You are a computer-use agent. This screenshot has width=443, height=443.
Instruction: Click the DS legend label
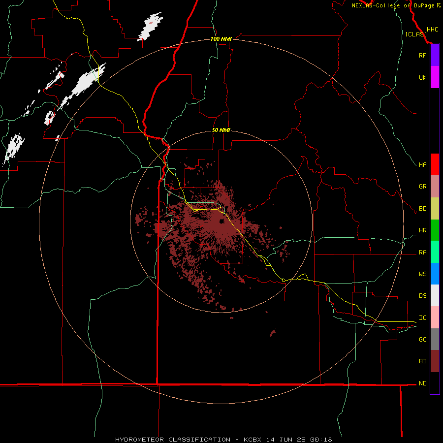pyautogui.click(x=422, y=296)
